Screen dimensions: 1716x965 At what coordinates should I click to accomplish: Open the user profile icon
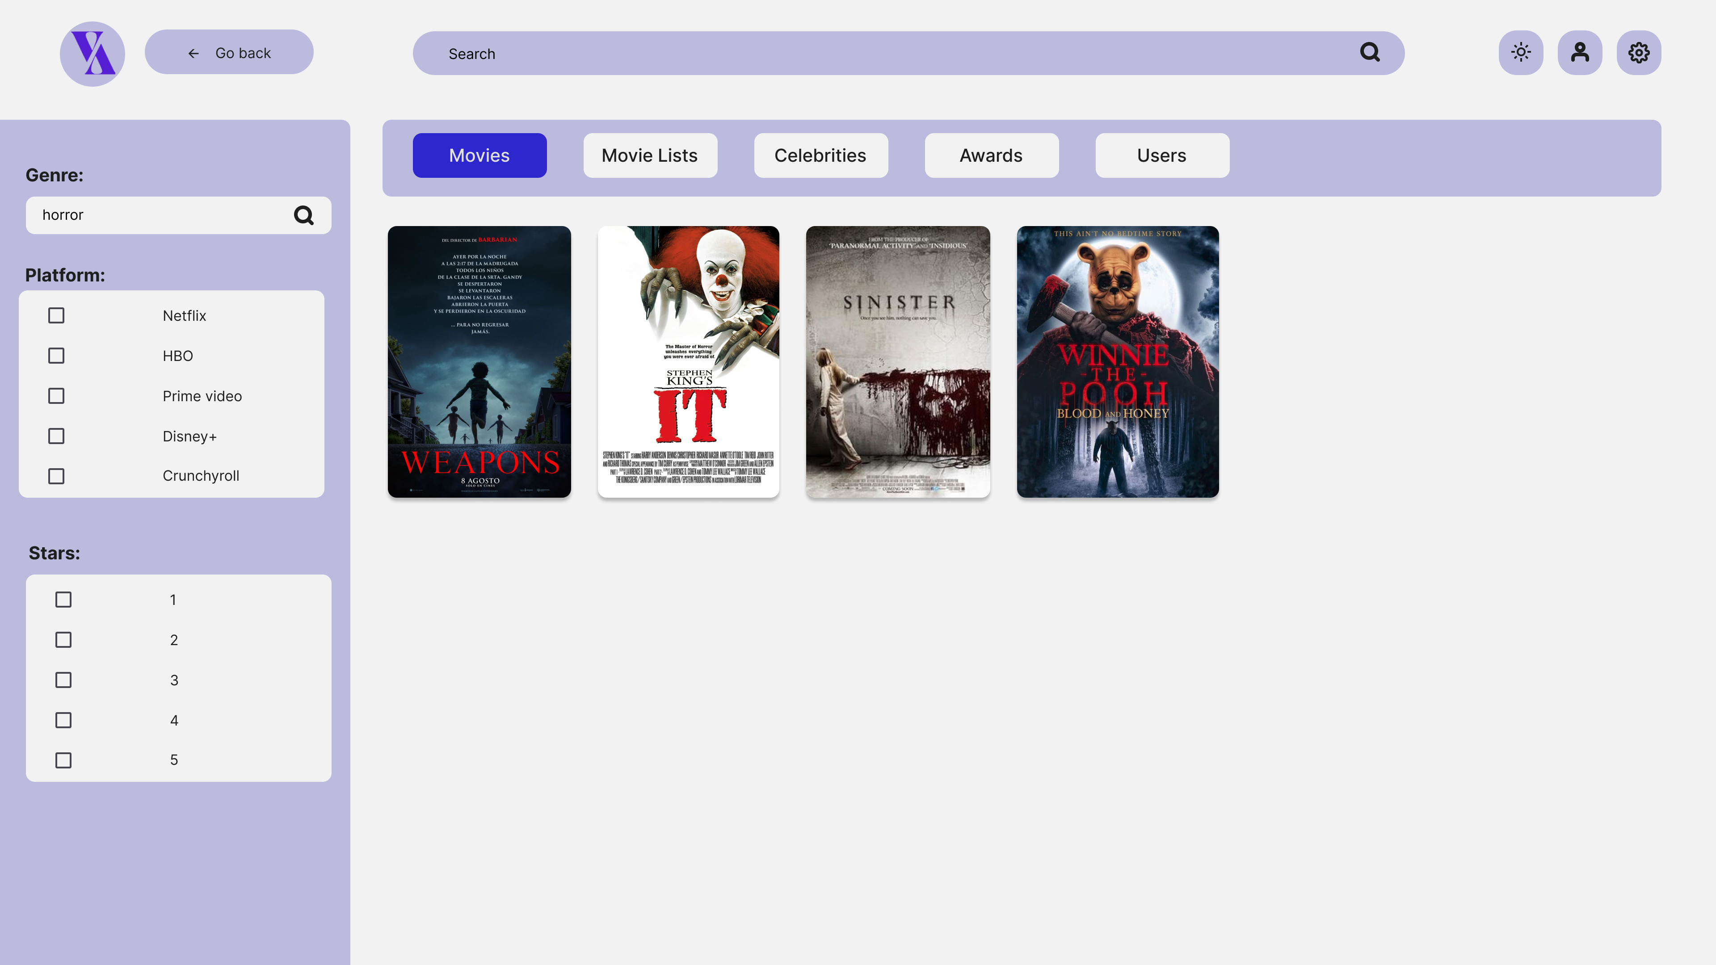1579,52
